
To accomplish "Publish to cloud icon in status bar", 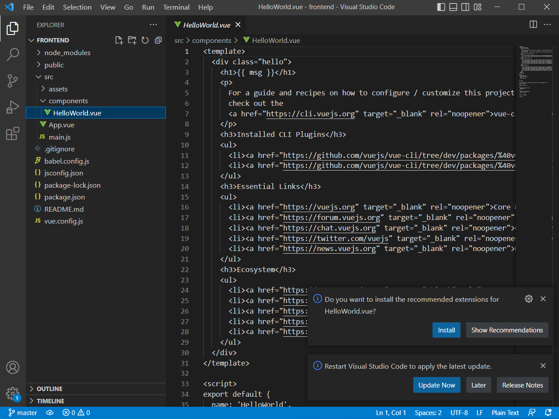I will coord(50,413).
